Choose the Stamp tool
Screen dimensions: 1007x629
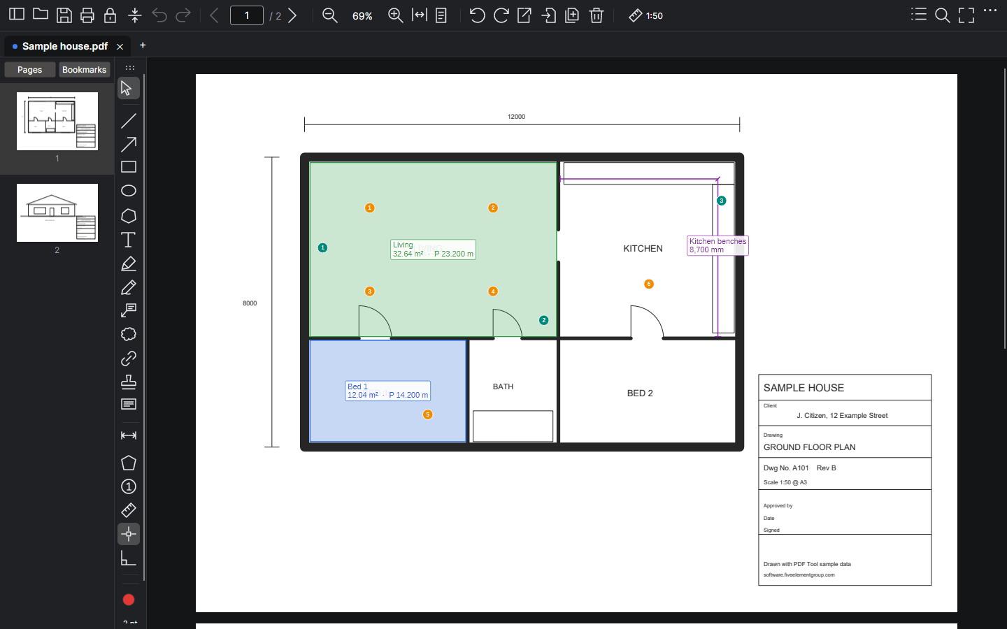pos(129,382)
